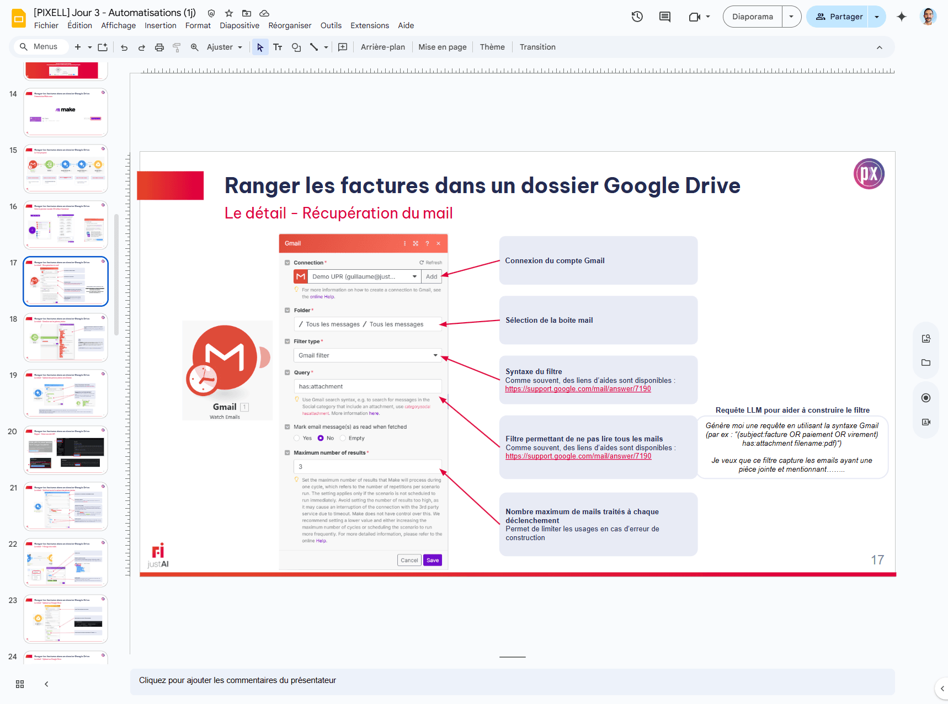The width and height of the screenshot is (948, 704).
Task: Show the side panel chevron
Action: [x=942, y=689]
